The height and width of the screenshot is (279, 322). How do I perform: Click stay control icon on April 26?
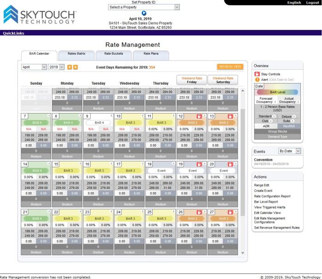point(199,212)
